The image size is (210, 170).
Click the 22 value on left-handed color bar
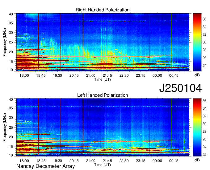pos(204,155)
